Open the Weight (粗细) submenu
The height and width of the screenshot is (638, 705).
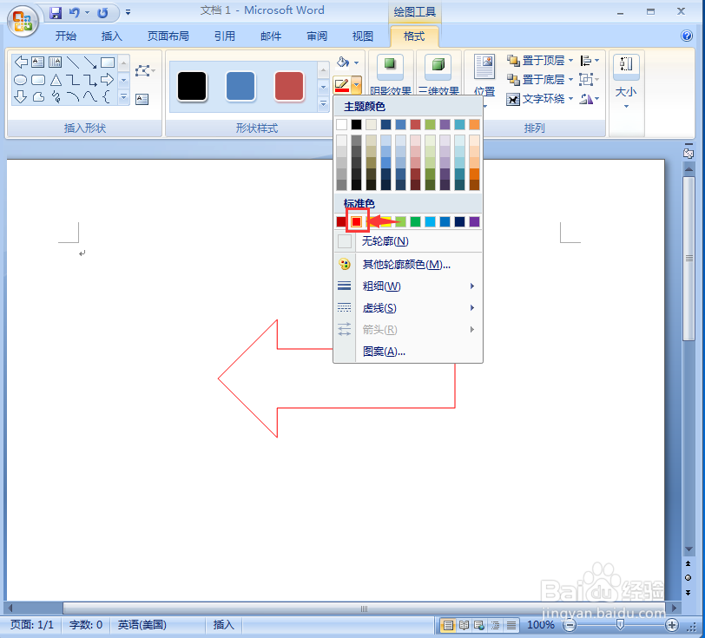click(x=408, y=286)
